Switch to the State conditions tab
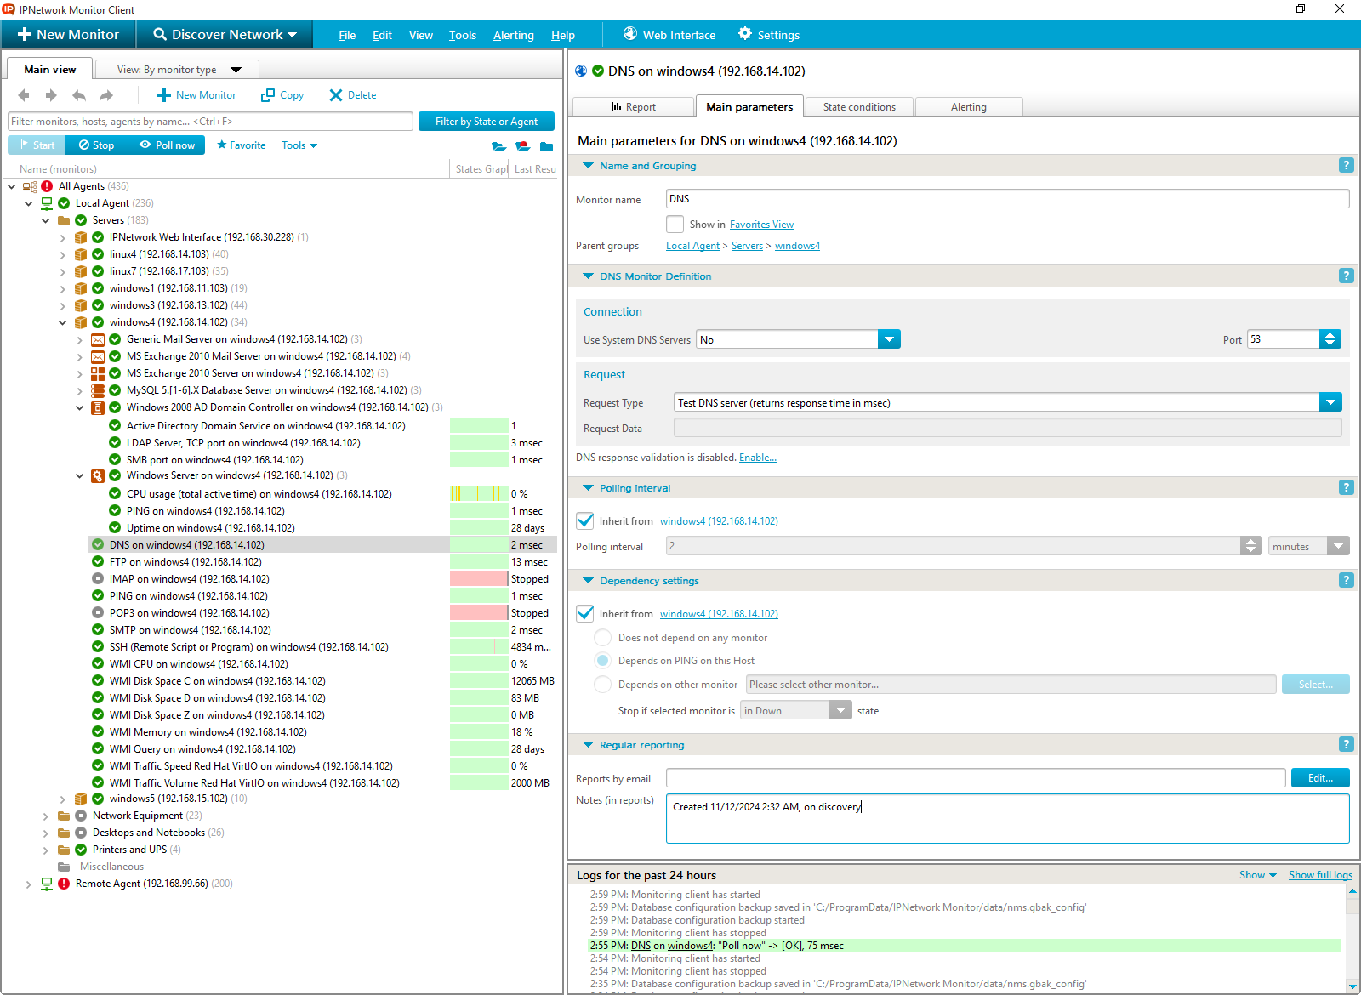 coord(859,107)
